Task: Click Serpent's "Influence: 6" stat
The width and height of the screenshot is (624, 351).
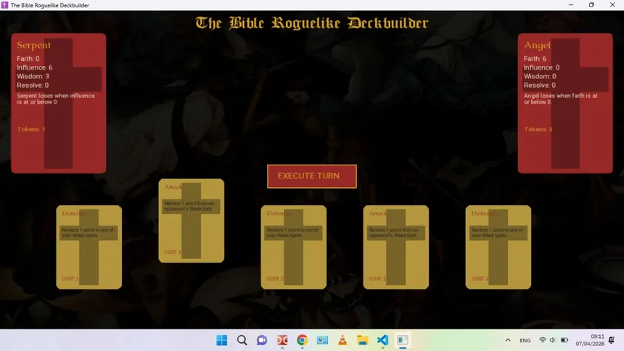Action: (34, 67)
